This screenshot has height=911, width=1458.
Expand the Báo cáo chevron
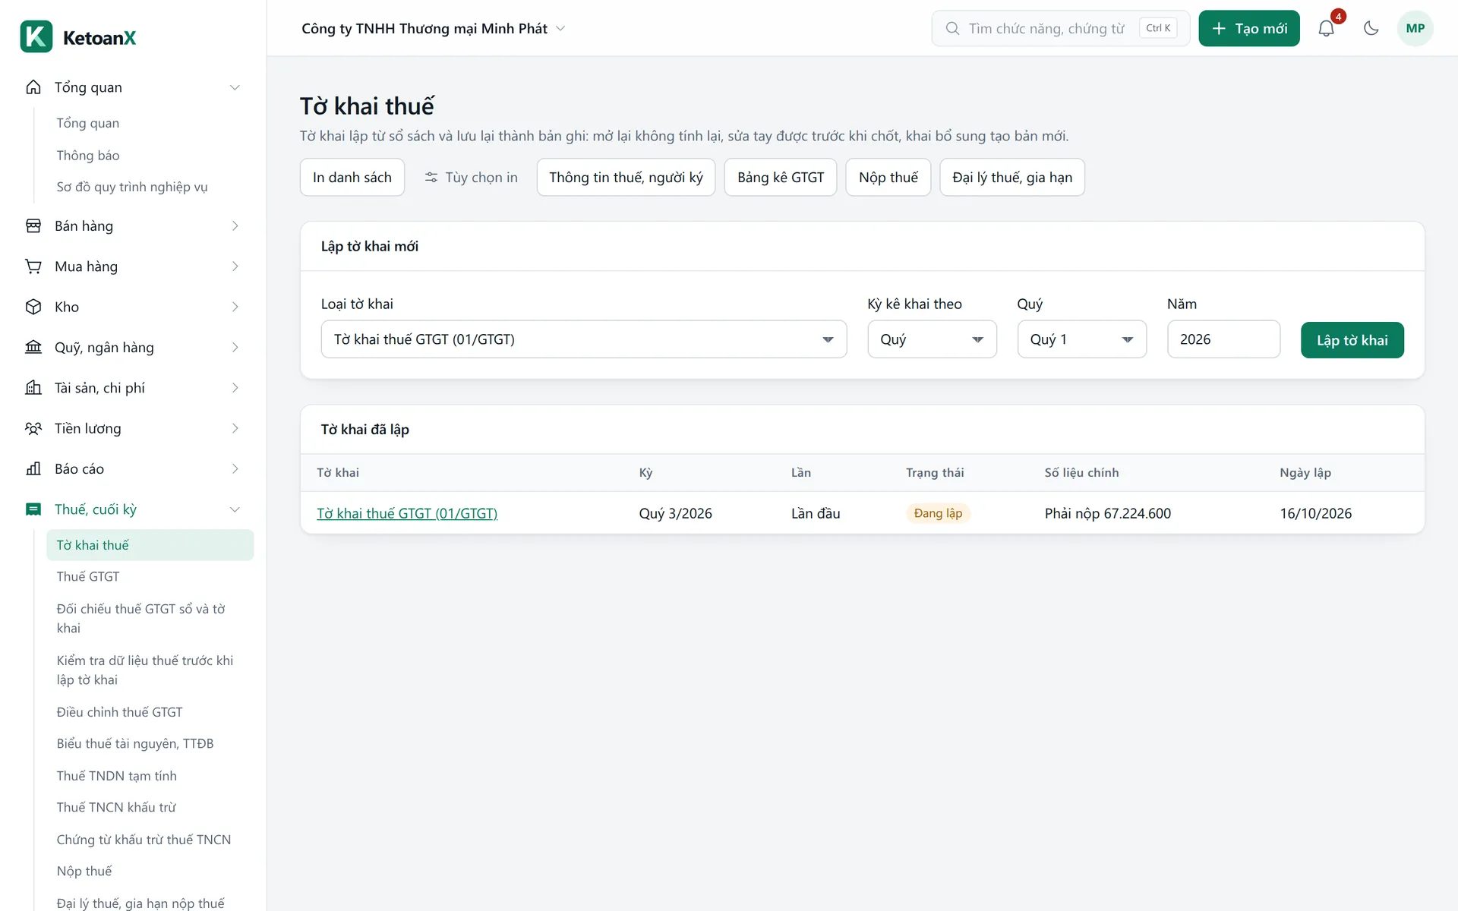coord(235,469)
